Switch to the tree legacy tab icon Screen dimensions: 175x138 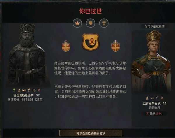104,23
